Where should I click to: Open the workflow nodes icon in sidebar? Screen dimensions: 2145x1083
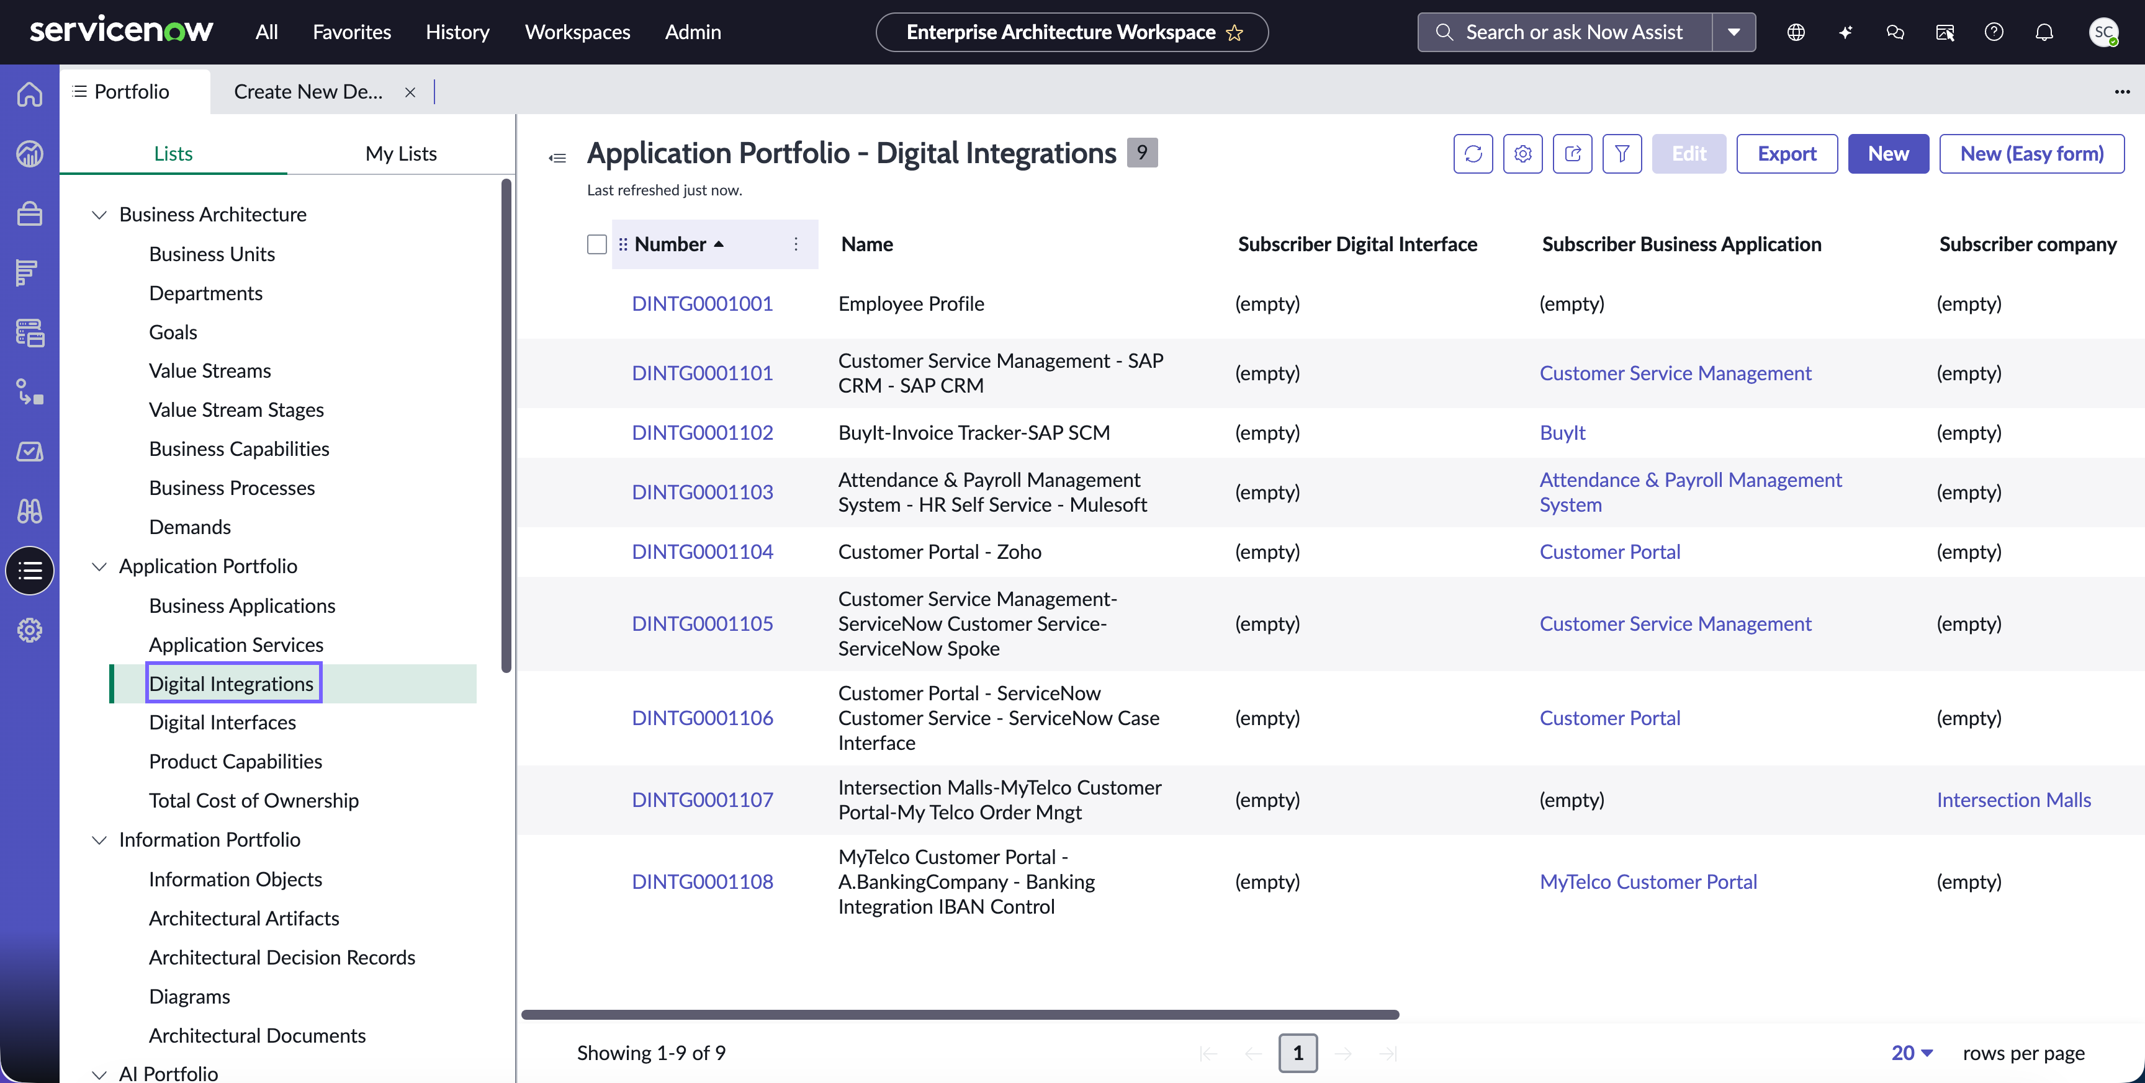tap(30, 391)
